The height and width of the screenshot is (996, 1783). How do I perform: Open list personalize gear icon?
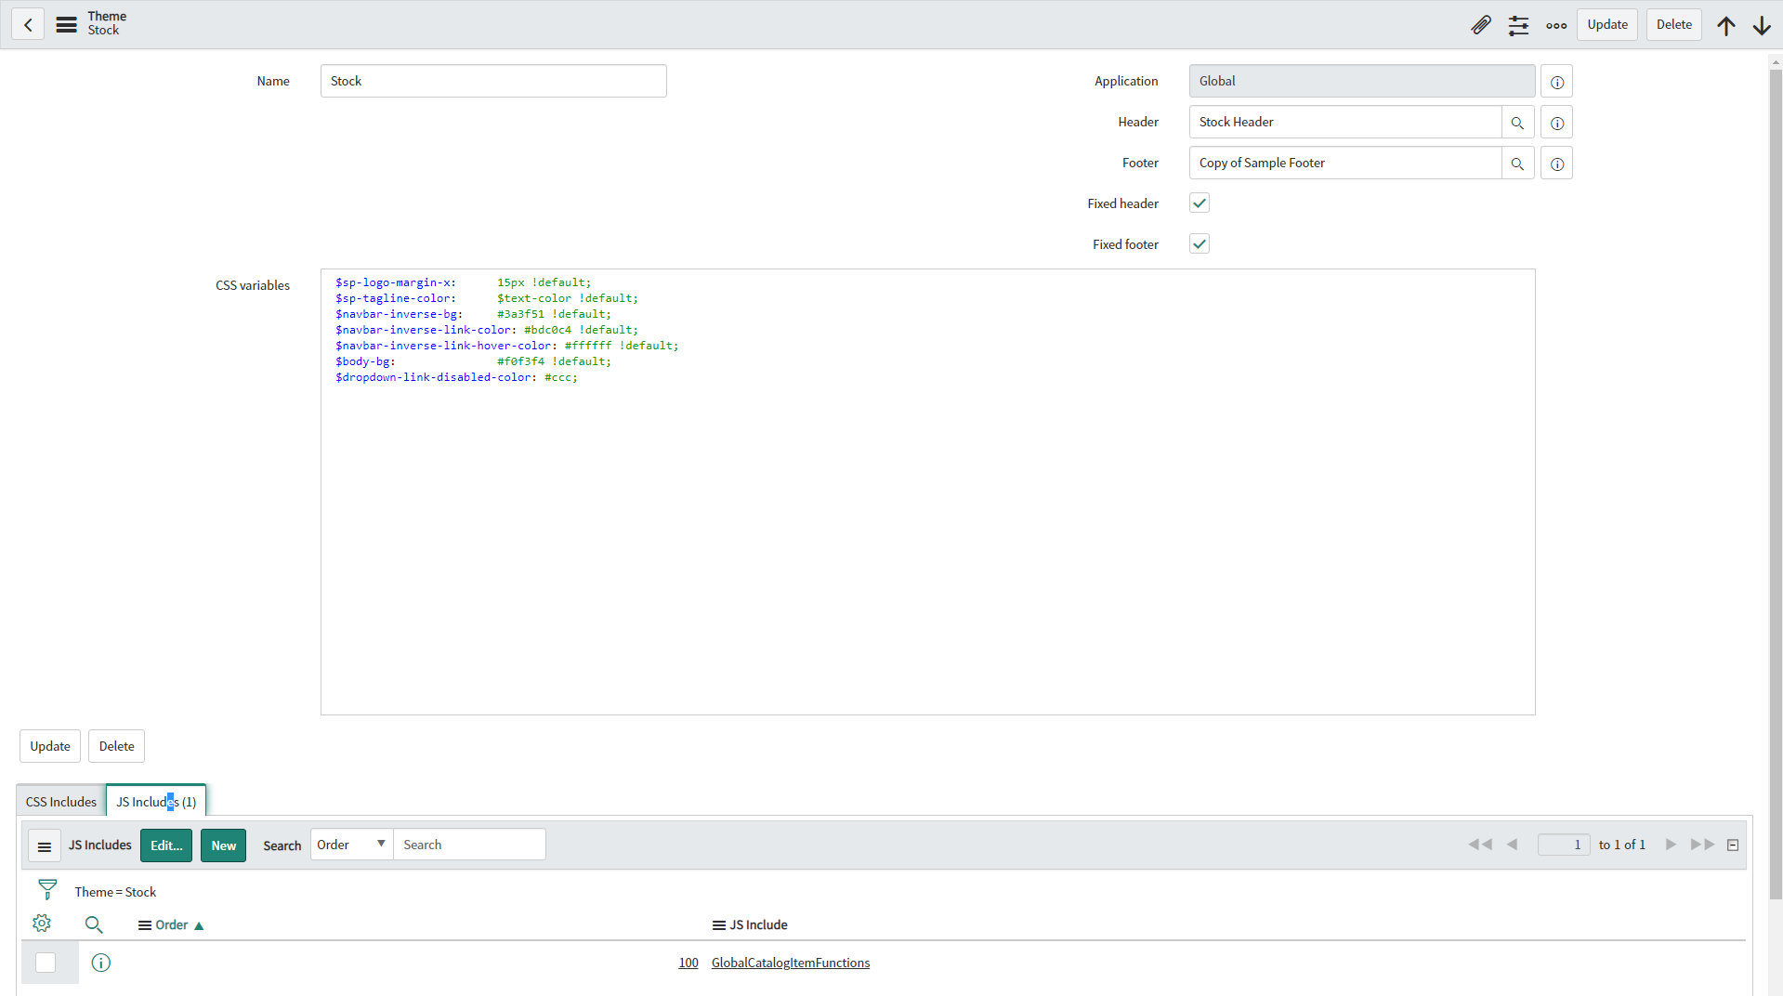click(42, 924)
